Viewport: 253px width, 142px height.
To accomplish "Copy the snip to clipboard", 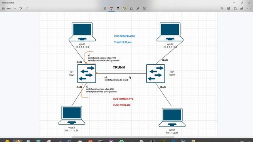I will click(x=235, y=9).
